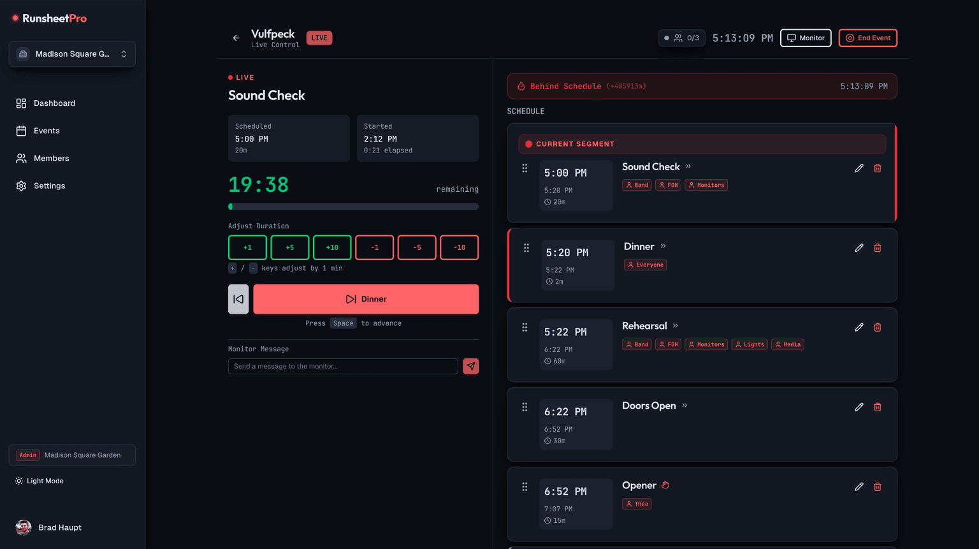The image size is (979, 549).
Task: Click the auto-advance chevrons next to Dinner
Action: click(663, 246)
